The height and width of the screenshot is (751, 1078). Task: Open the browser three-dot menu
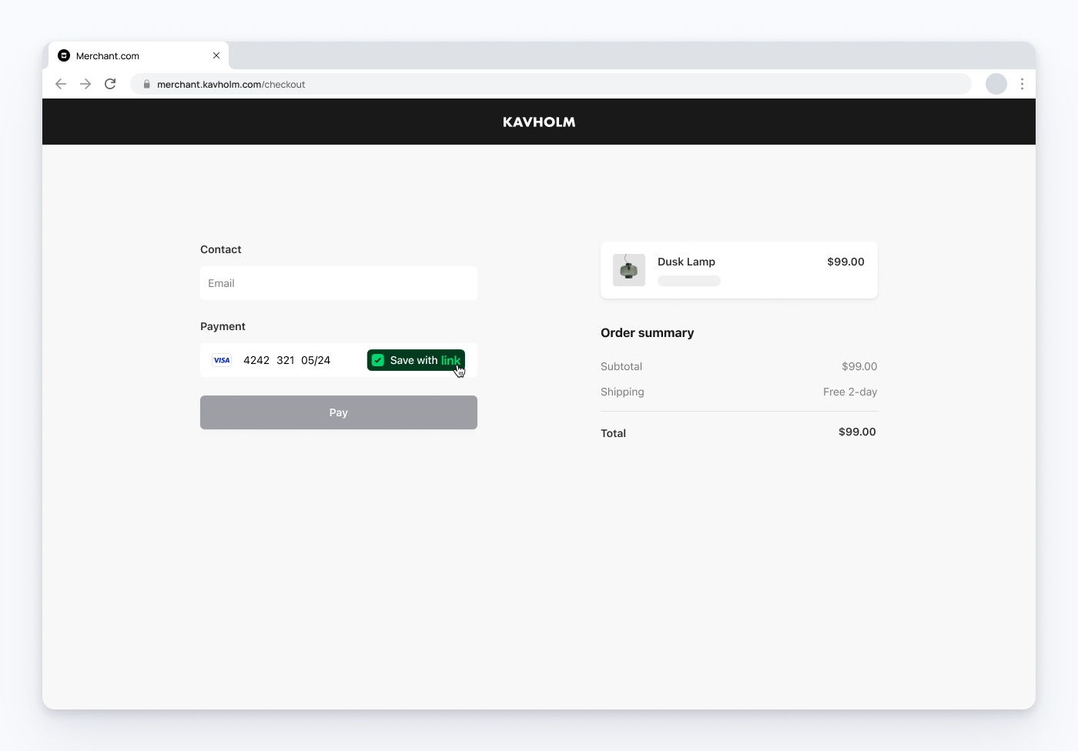click(1022, 84)
